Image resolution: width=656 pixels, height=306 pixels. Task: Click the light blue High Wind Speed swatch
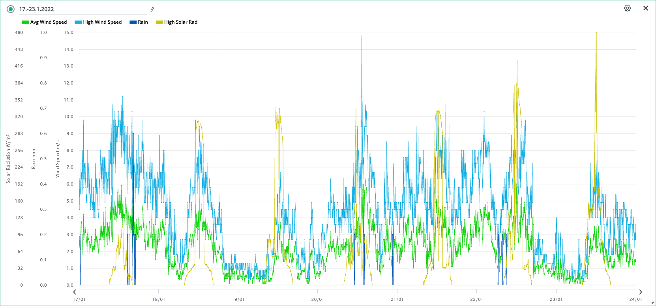pos(78,22)
